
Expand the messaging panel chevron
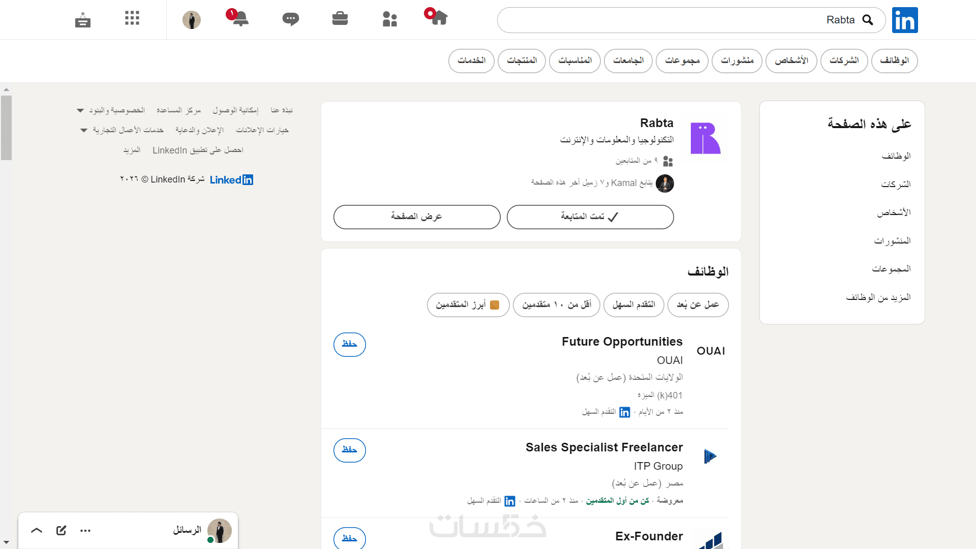[37, 531]
